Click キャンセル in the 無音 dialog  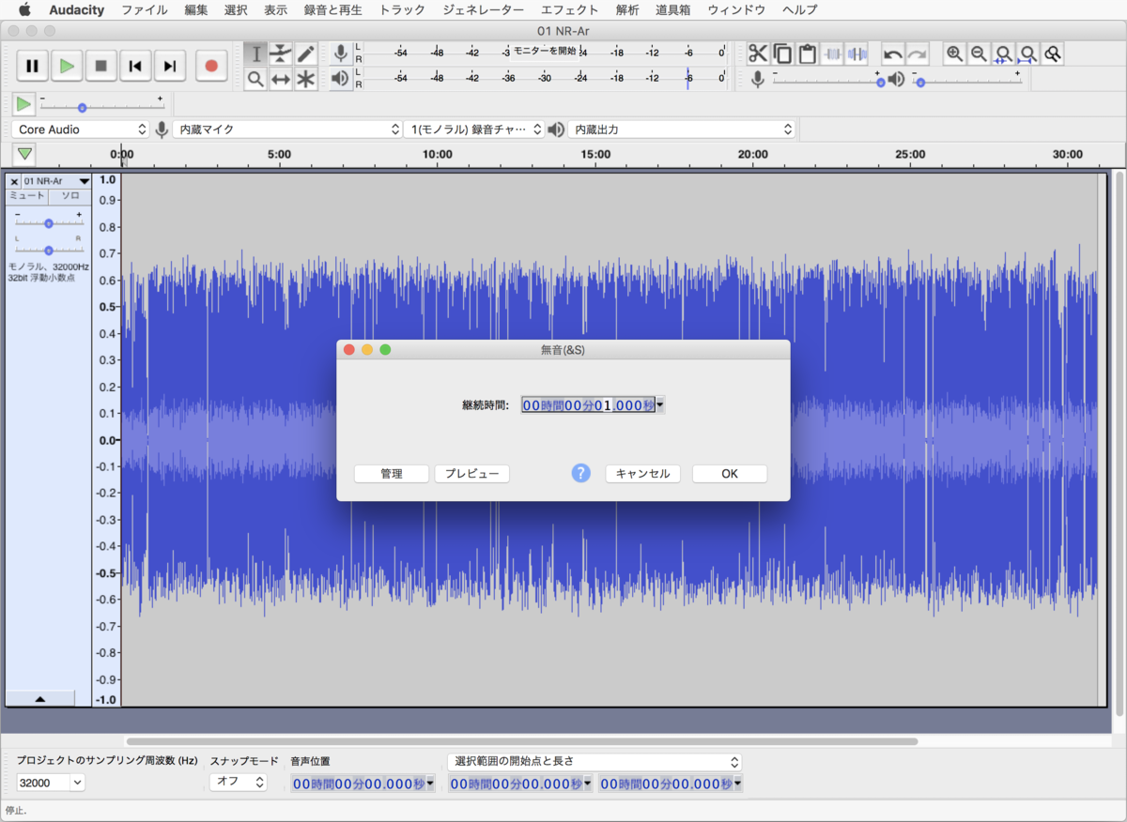642,474
